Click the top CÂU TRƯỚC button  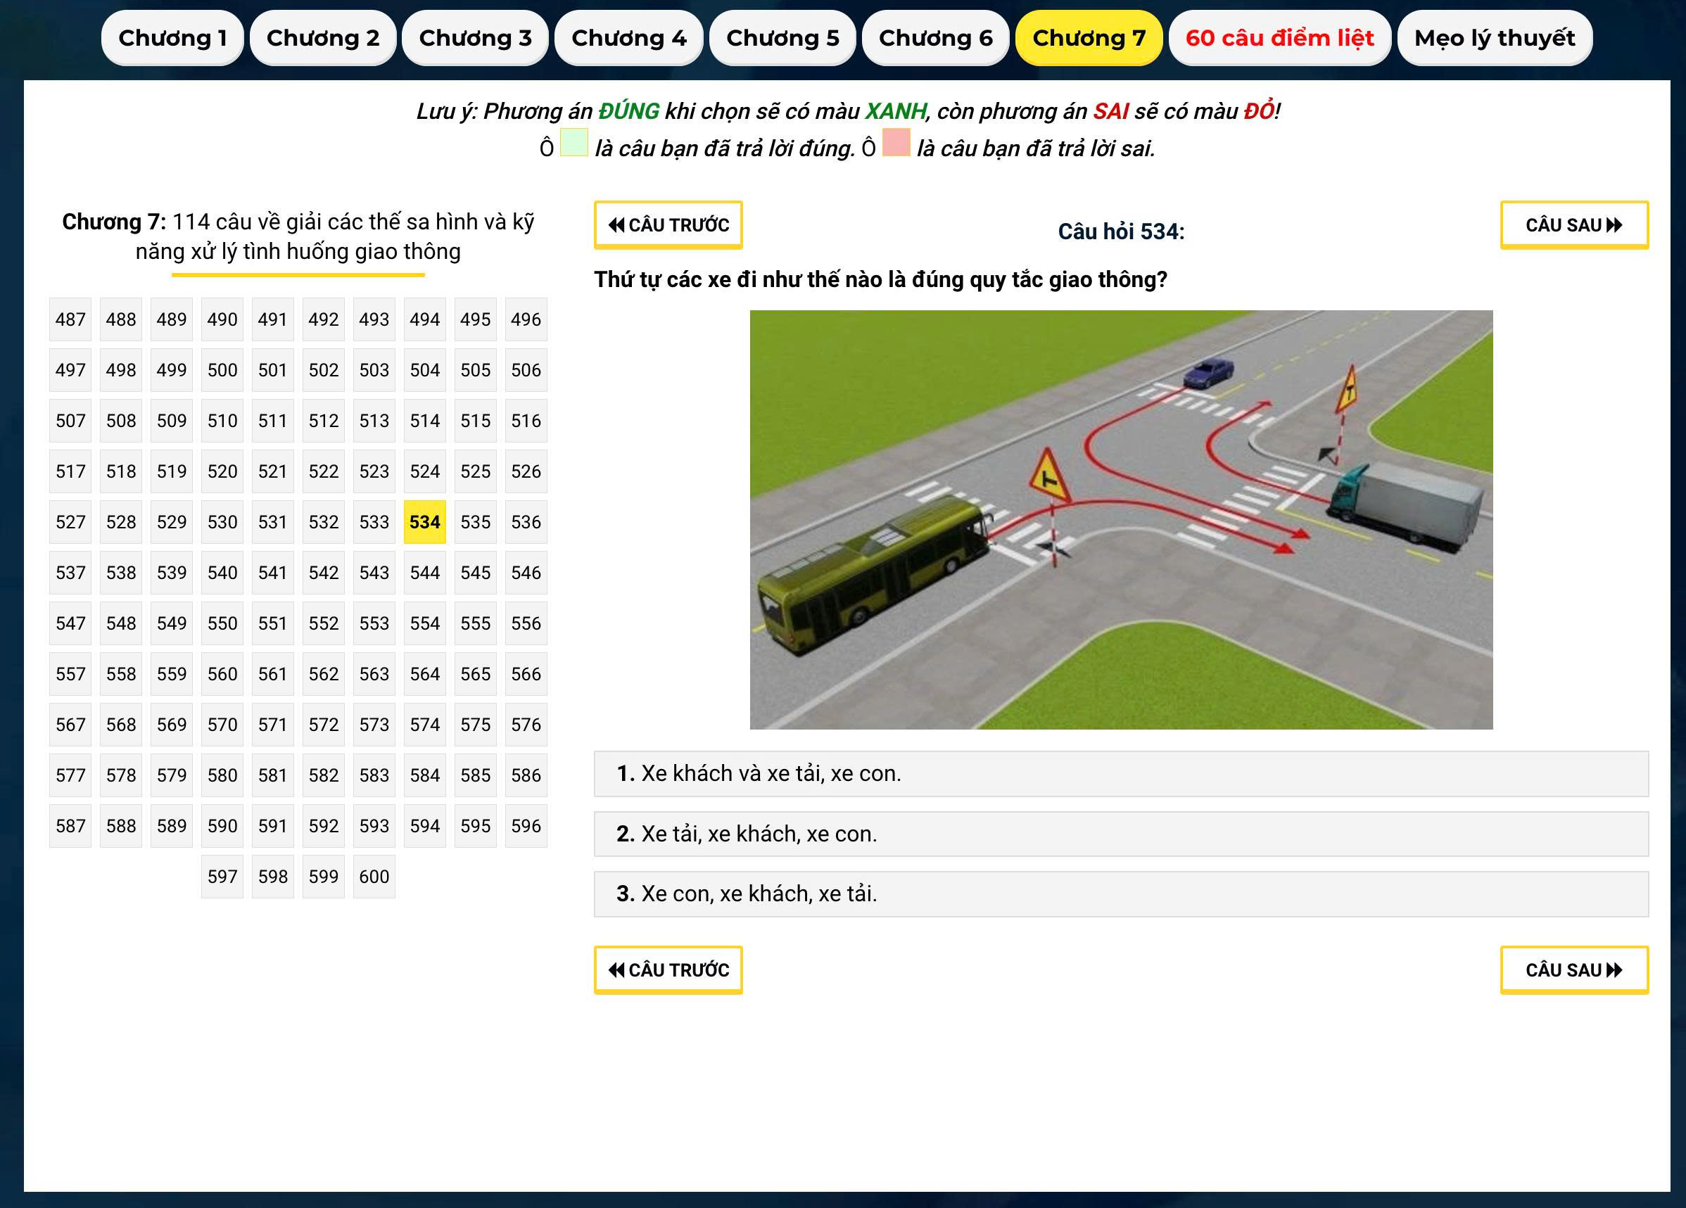[x=668, y=224]
